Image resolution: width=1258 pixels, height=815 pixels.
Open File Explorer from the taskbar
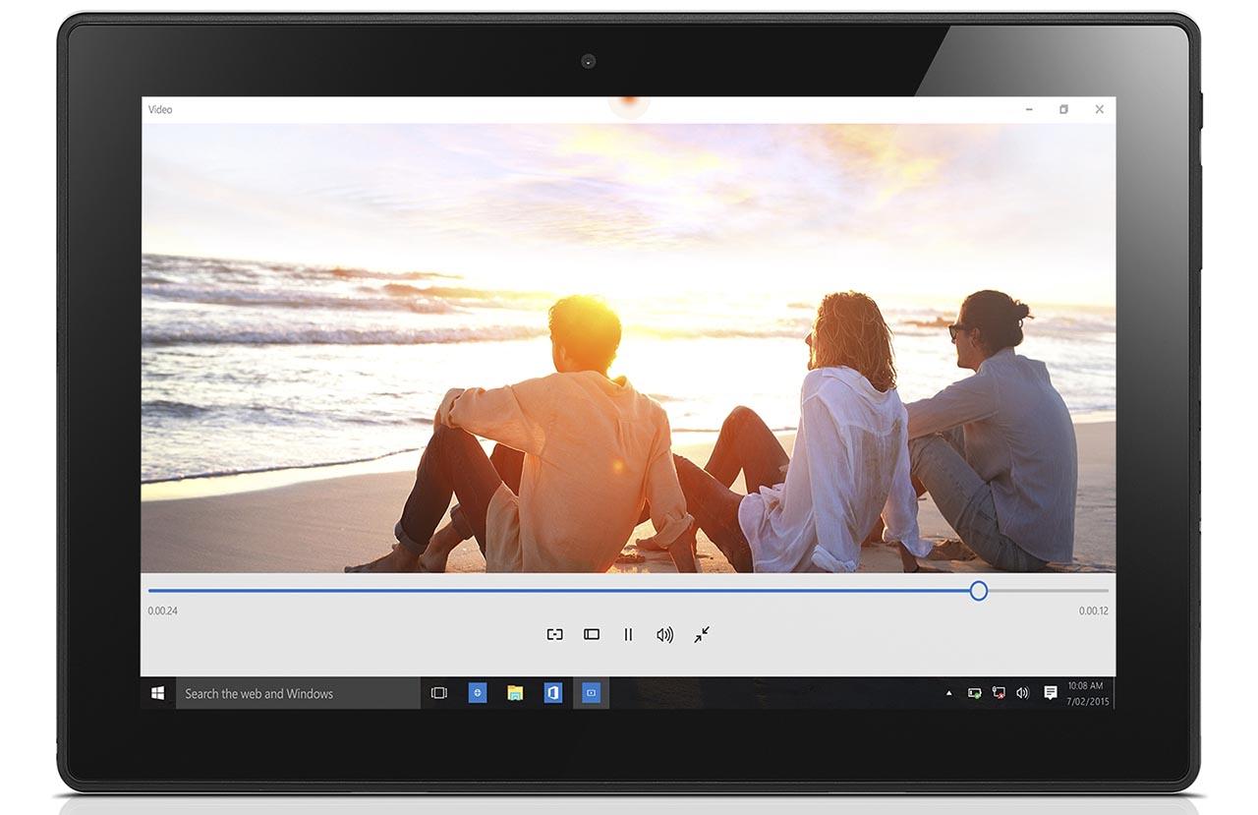[x=515, y=693]
